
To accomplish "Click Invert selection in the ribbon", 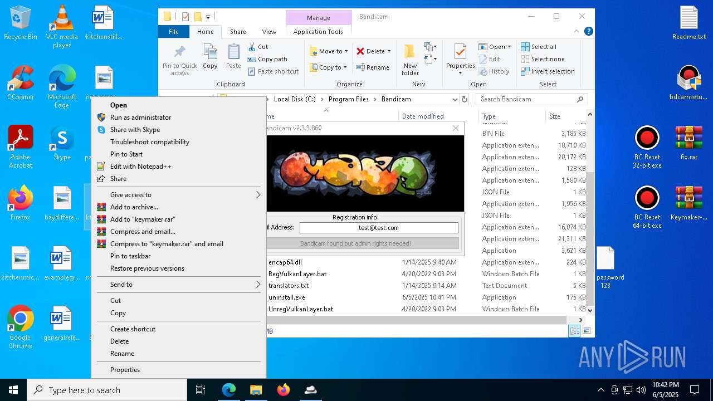I will 548,71.
